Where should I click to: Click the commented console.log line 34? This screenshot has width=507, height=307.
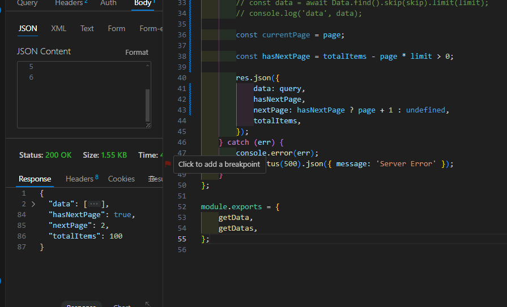click(299, 13)
